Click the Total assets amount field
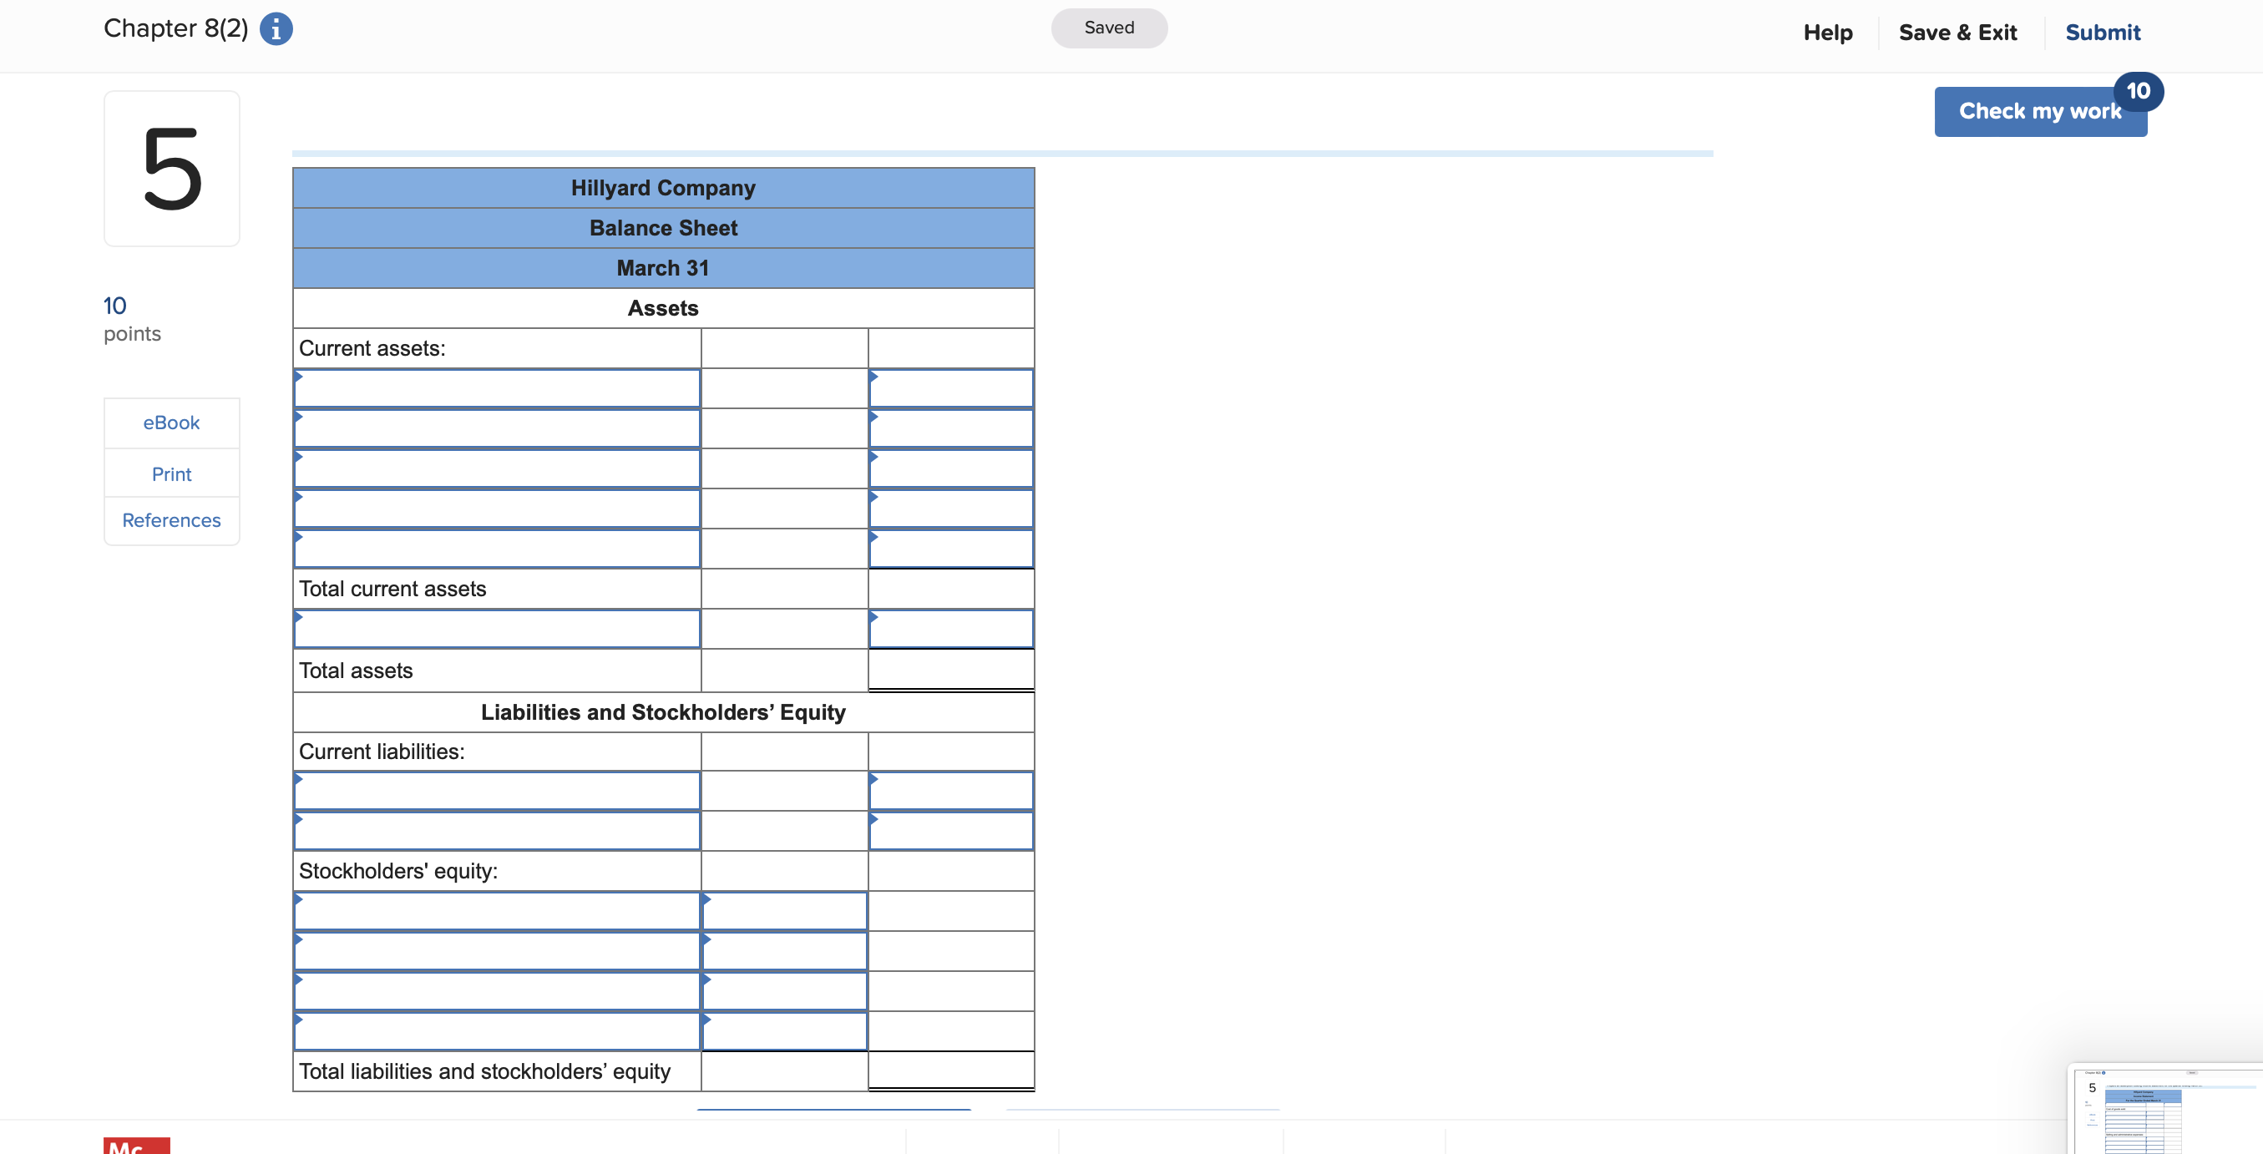The image size is (2263, 1154). point(950,669)
